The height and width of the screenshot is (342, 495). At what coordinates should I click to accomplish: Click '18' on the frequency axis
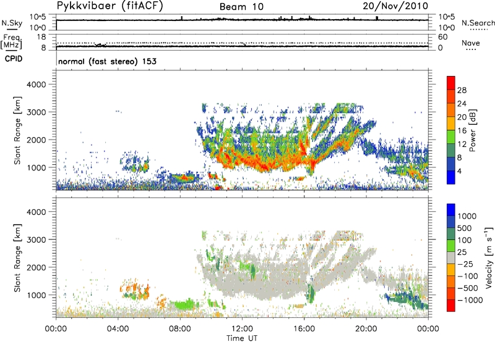[41, 37]
